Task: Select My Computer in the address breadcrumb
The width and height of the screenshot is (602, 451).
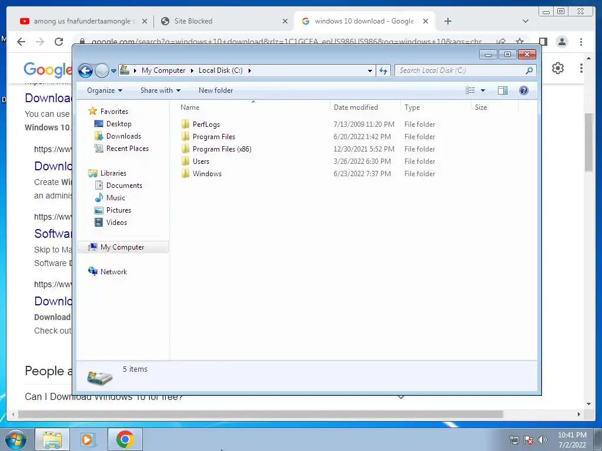Action: 163,70
